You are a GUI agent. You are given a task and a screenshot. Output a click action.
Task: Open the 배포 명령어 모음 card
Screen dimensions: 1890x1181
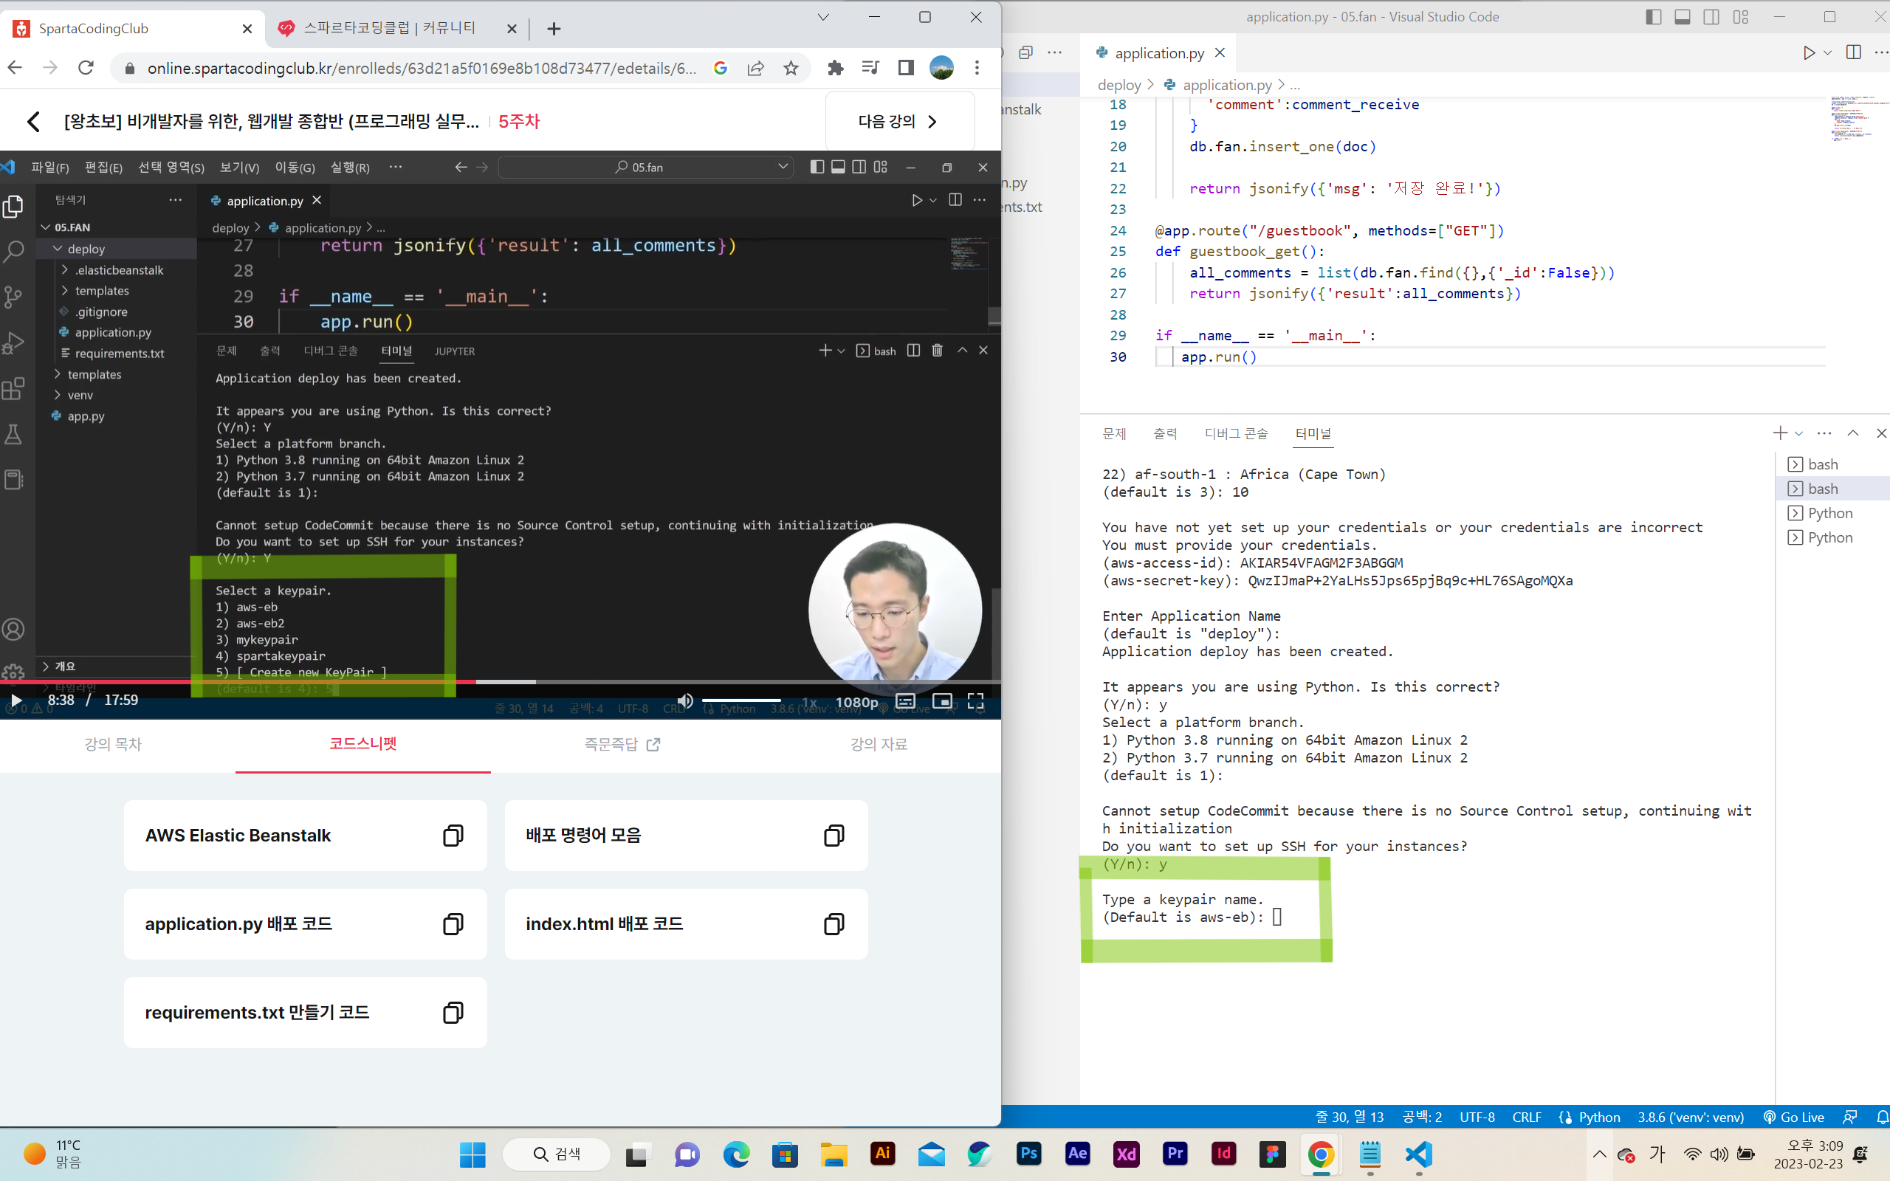point(686,835)
